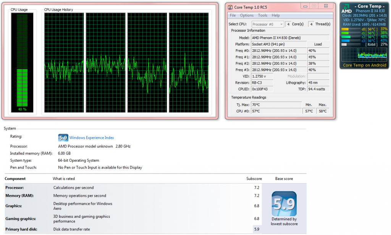Click the CPU #0 Min. temperature value
The height and width of the screenshot is (235, 391).
309,111
